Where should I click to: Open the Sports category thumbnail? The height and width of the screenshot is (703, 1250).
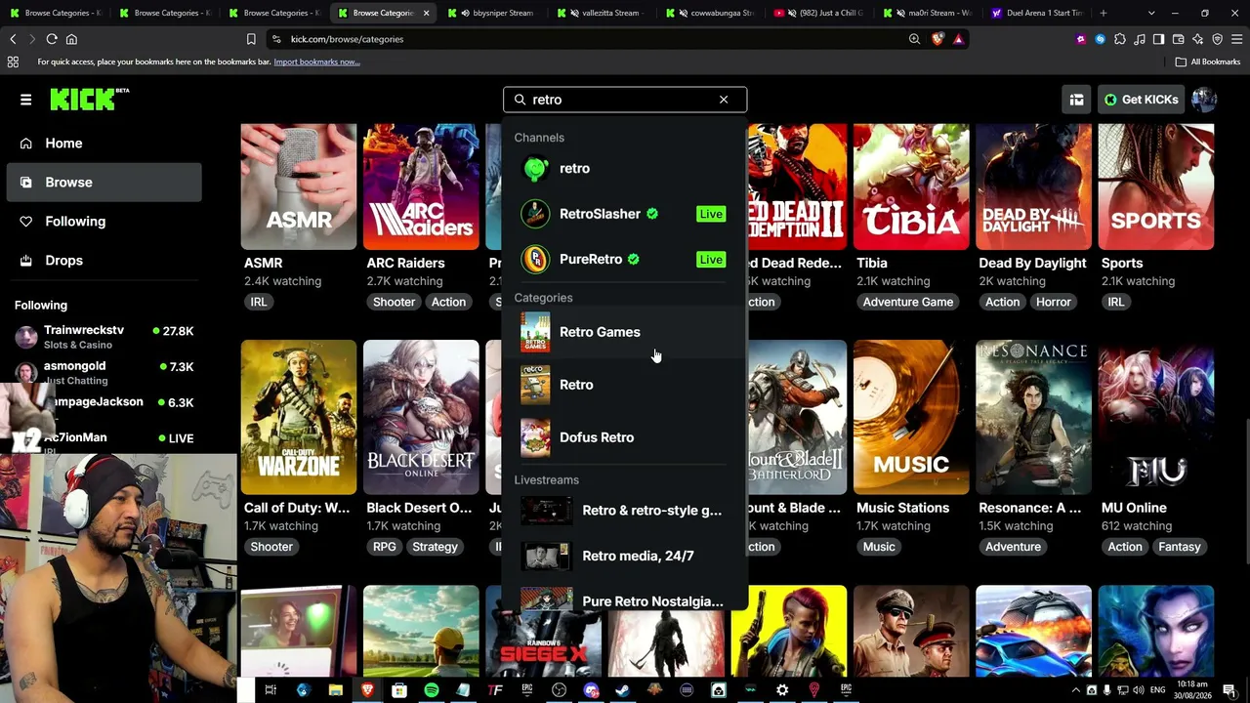click(x=1155, y=186)
